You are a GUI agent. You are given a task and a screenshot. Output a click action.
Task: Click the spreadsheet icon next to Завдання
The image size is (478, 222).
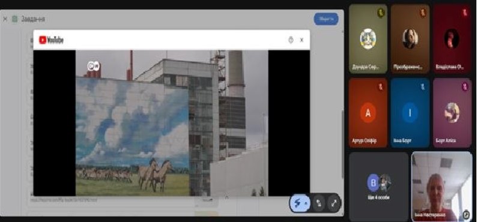click(x=14, y=19)
